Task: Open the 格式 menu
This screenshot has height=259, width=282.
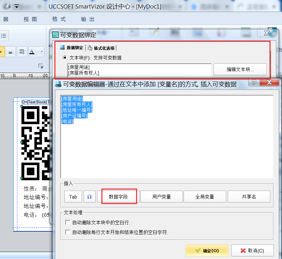Action: point(59,19)
